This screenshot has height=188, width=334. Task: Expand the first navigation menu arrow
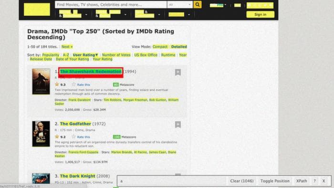tap(86, 14)
